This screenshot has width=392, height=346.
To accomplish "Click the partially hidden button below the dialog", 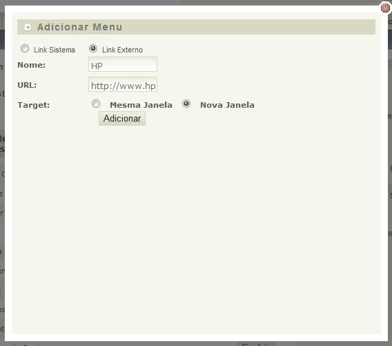I will tap(256, 344).
